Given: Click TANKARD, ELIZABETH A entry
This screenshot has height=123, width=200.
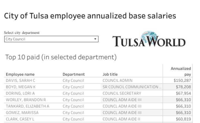Looking at the screenshot, I should [x=27, y=106].
